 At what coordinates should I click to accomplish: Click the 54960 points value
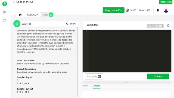[x=133, y=10]
